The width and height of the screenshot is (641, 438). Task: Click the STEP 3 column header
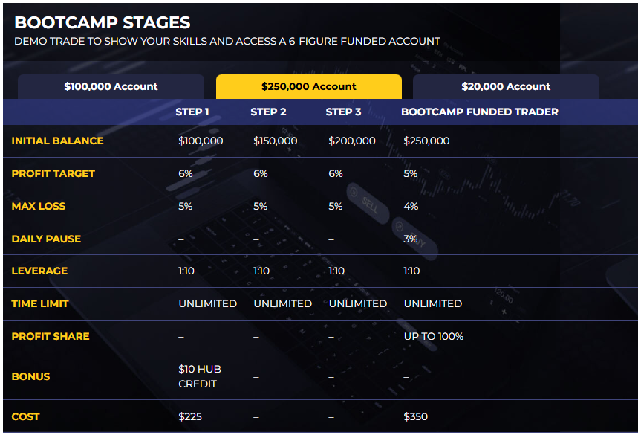pos(343,112)
